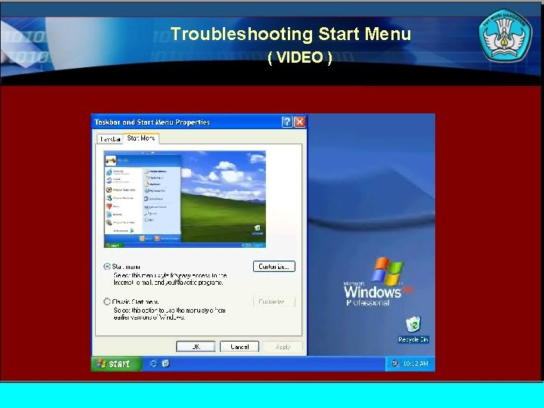Open the Windows start button

coord(116,363)
